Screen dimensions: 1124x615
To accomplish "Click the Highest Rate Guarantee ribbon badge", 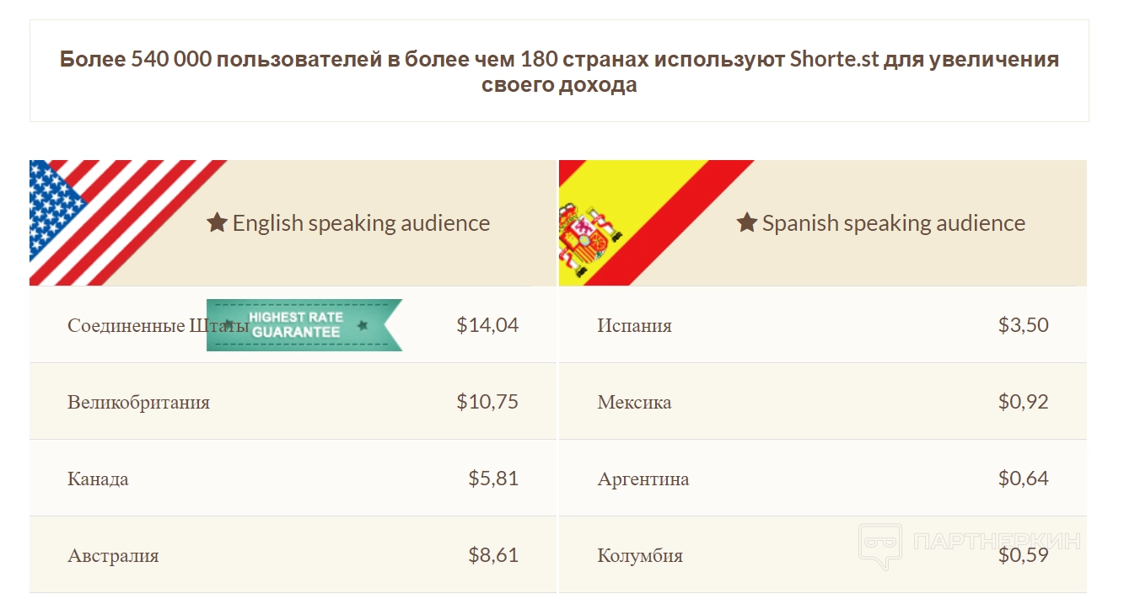I will [x=305, y=324].
